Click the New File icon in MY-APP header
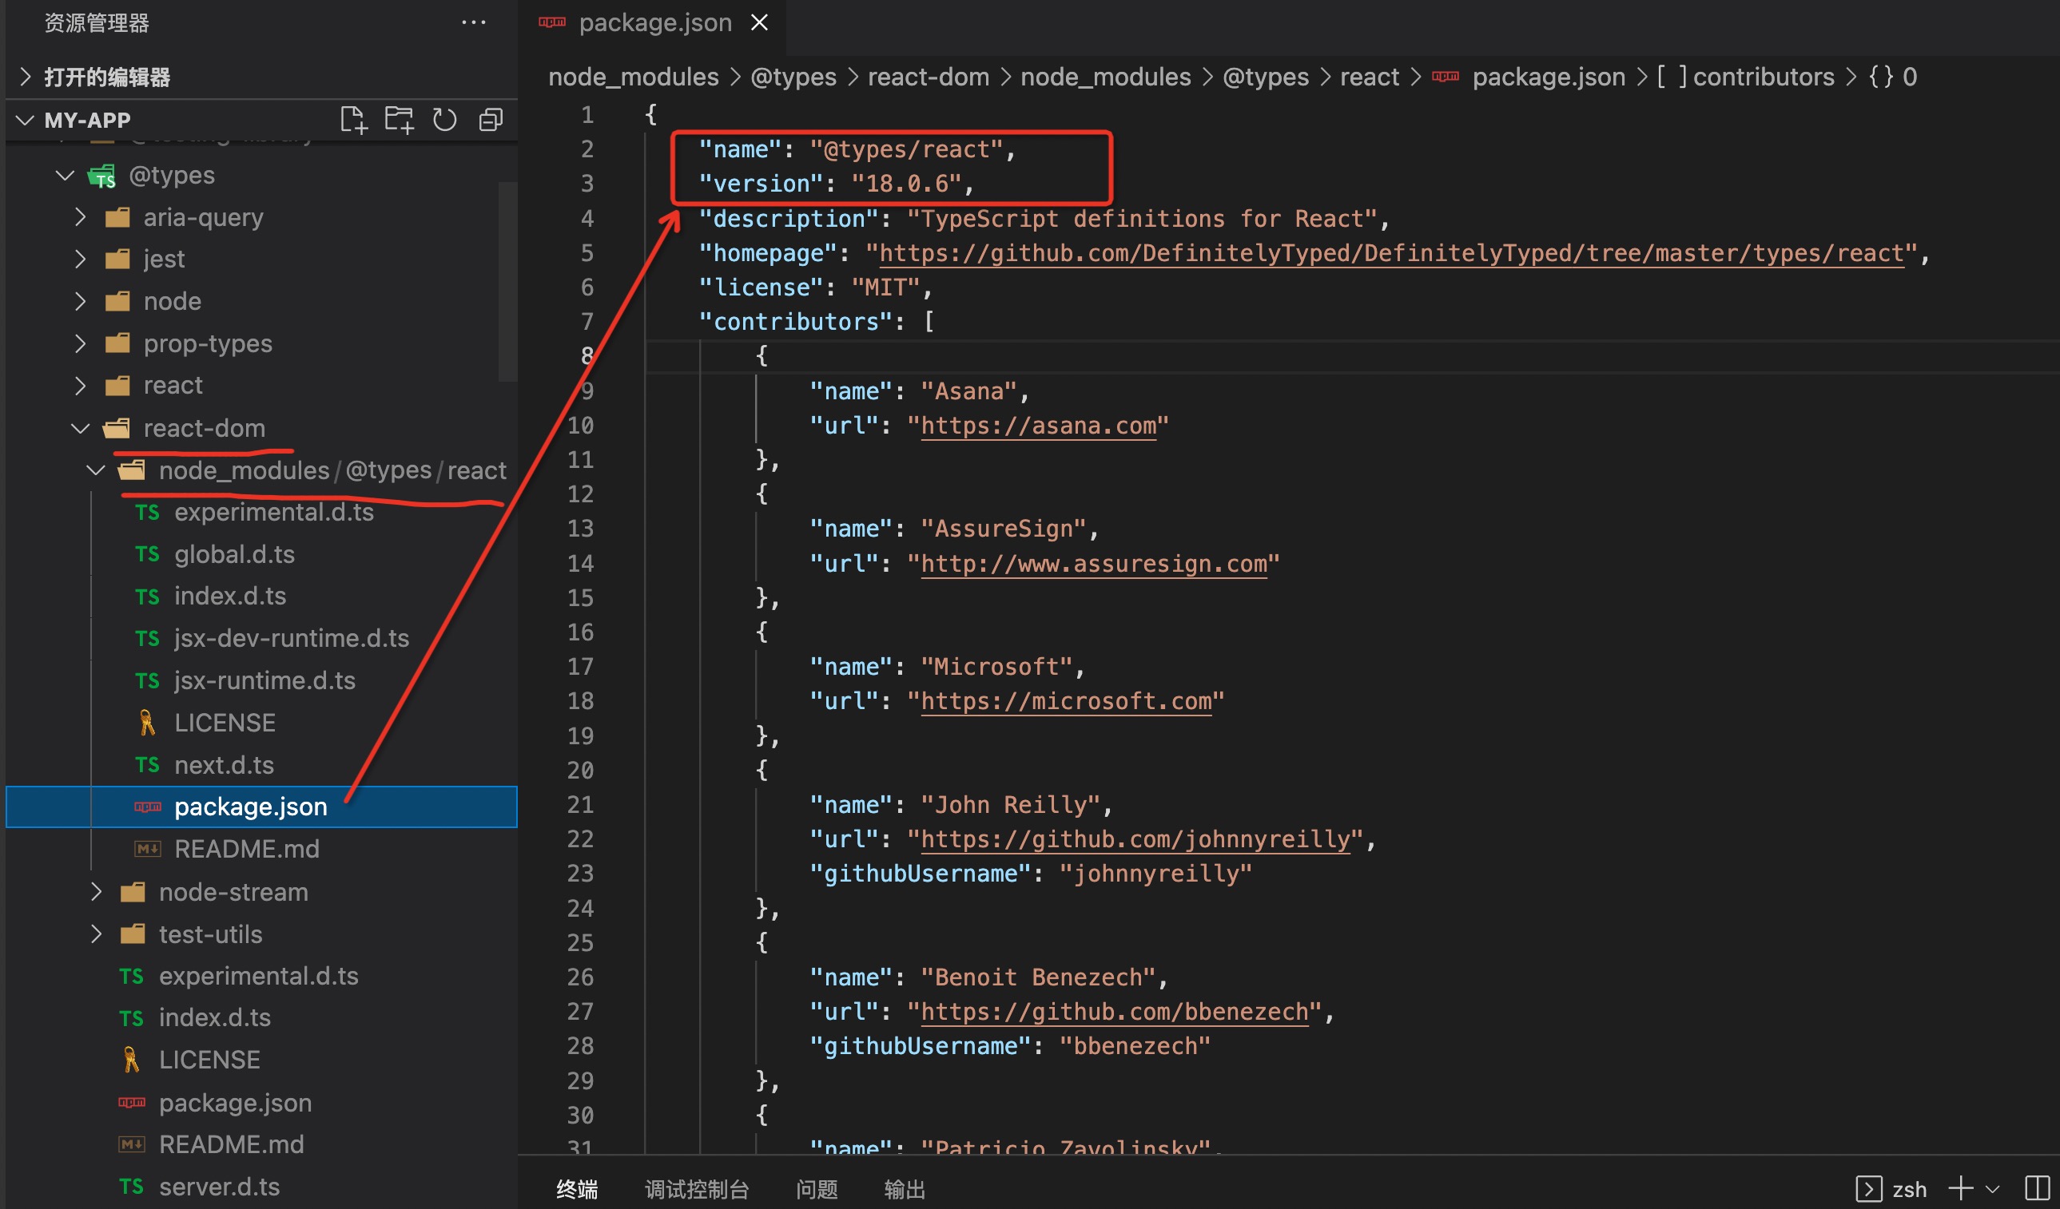The image size is (2060, 1209). point(353,120)
